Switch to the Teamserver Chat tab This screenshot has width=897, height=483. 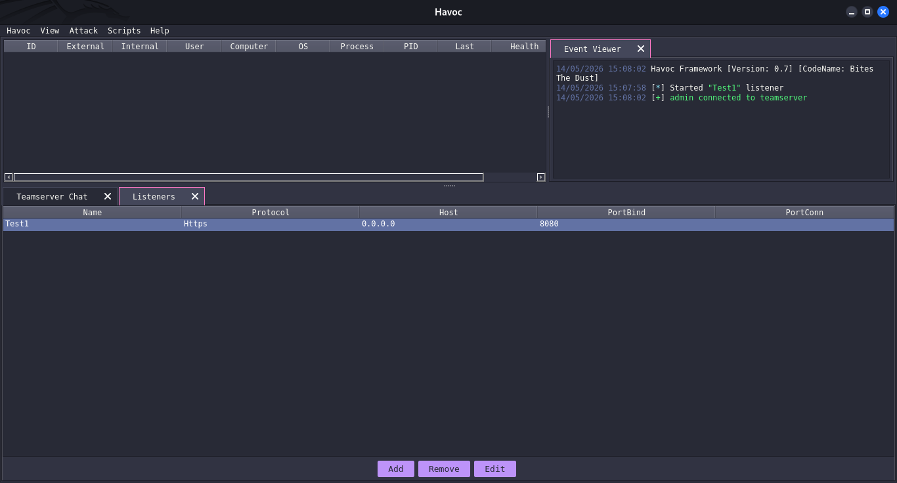tap(52, 196)
